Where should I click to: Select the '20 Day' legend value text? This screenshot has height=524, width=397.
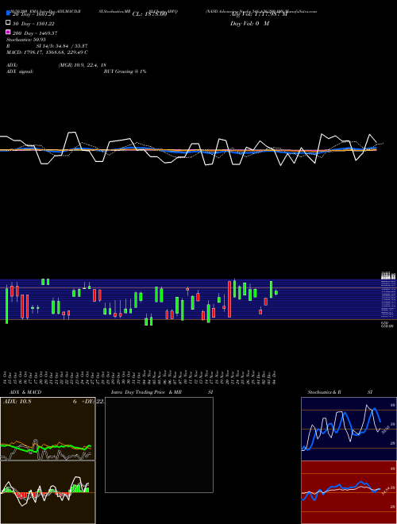pos(33,14)
